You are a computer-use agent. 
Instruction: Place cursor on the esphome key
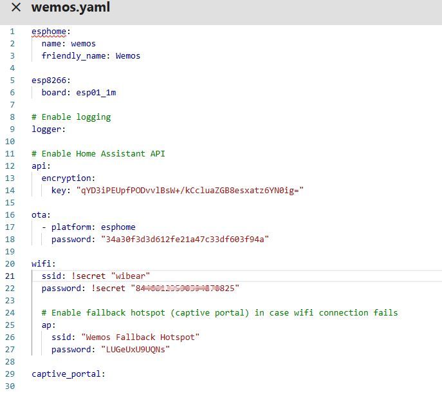point(49,31)
